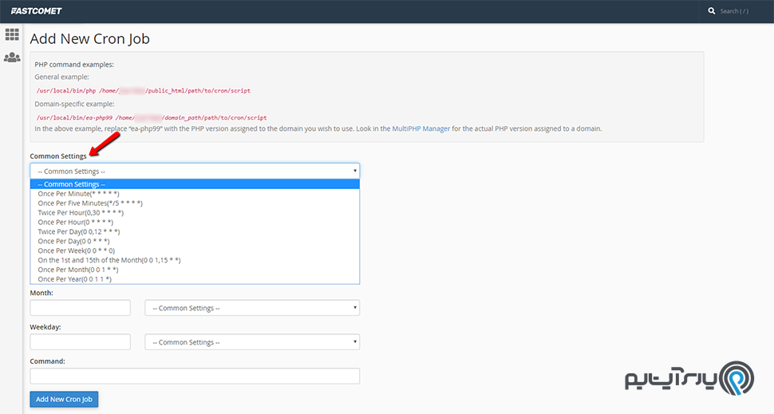Pick Once Per Week option
This screenshot has height=414, width=774.
tap(76, 250)
